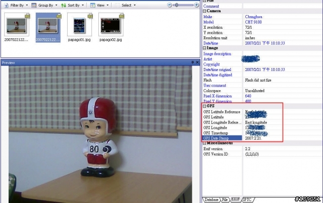Select the papago02.jpg thumbnail

[111, 27]
